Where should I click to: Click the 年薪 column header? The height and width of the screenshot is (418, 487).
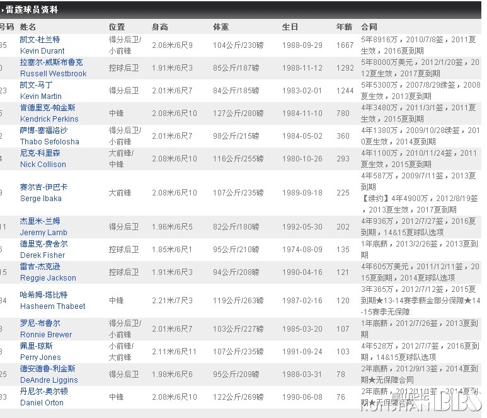(x=344, y=27)
